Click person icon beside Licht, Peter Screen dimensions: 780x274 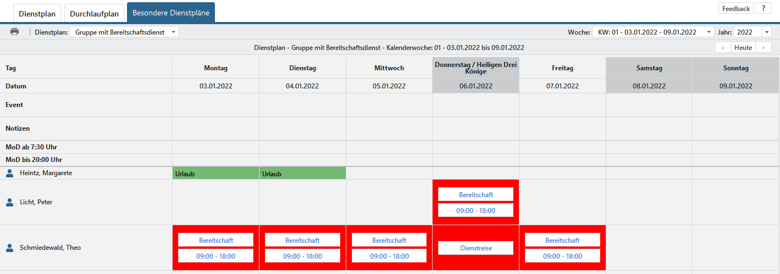click(x=10, y=202)
